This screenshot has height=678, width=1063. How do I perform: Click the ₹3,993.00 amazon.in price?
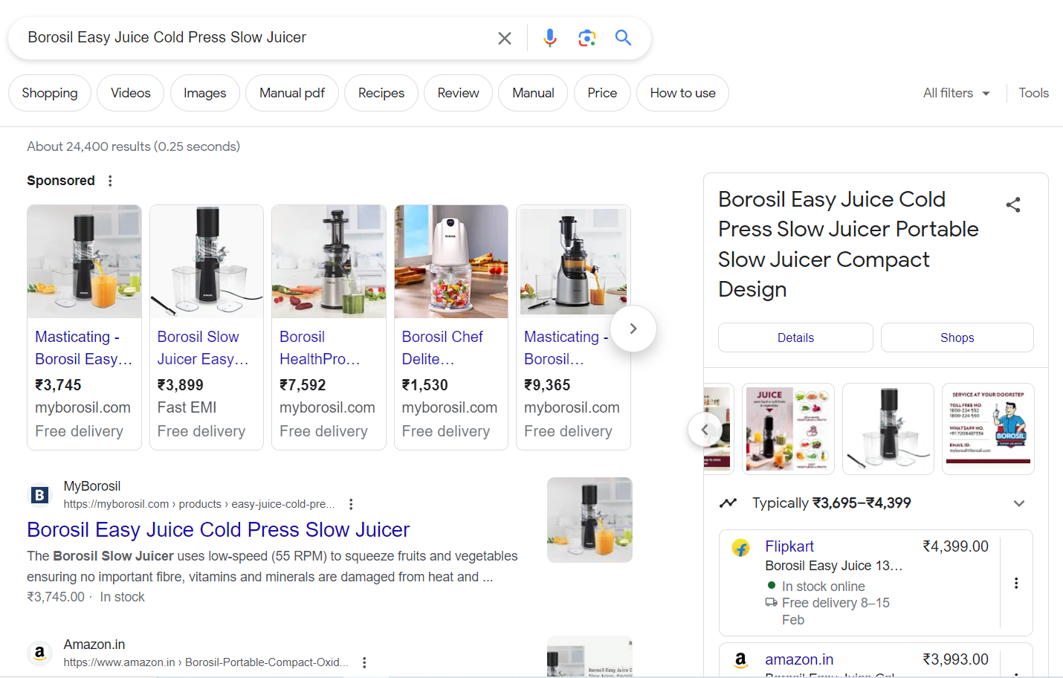(x=955, y=659)
